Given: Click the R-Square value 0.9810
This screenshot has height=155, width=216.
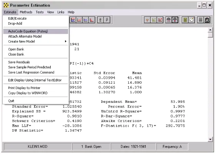Looking at the screenshot, I should [x=75, y=116].
